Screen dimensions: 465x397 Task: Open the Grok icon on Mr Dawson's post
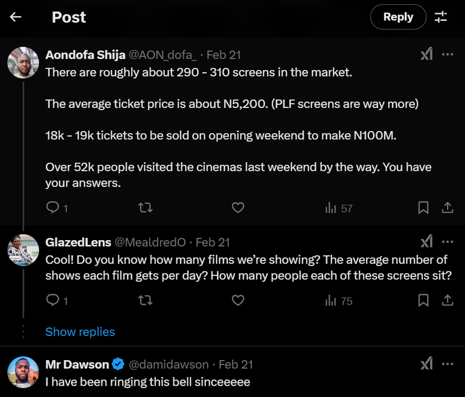426,364
